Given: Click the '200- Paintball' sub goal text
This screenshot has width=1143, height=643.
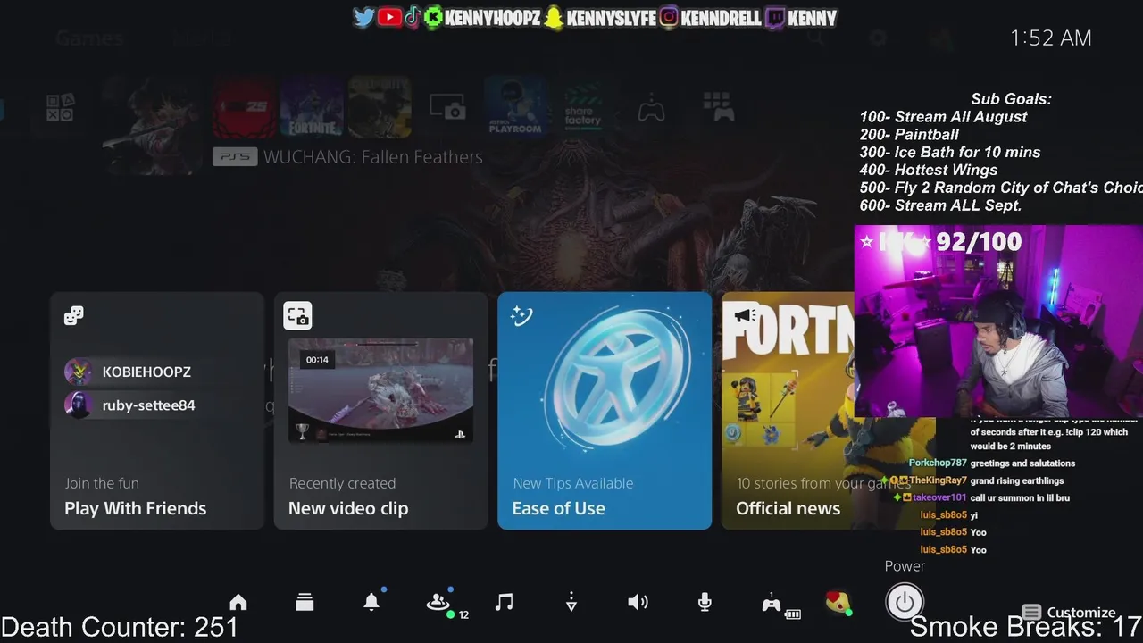Looking at the screenshot, I should click(x=909, y=134).
